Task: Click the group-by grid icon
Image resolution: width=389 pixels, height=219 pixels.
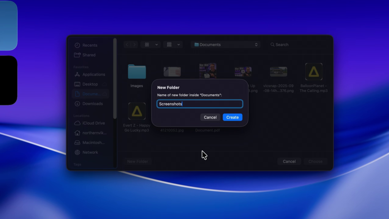Action: (169, 45)
